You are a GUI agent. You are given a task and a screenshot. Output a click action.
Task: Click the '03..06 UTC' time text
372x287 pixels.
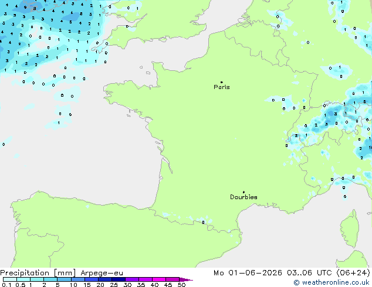309,273
